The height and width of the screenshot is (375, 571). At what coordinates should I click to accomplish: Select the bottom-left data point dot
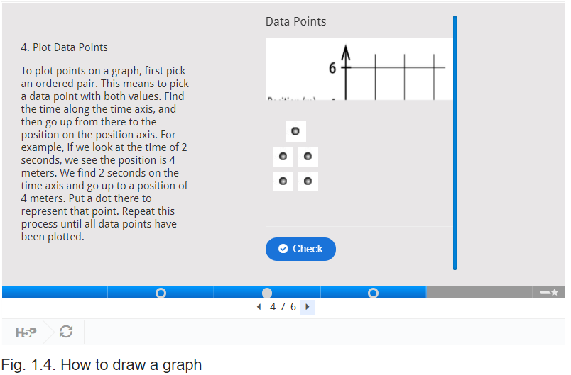tap(283, 181)
